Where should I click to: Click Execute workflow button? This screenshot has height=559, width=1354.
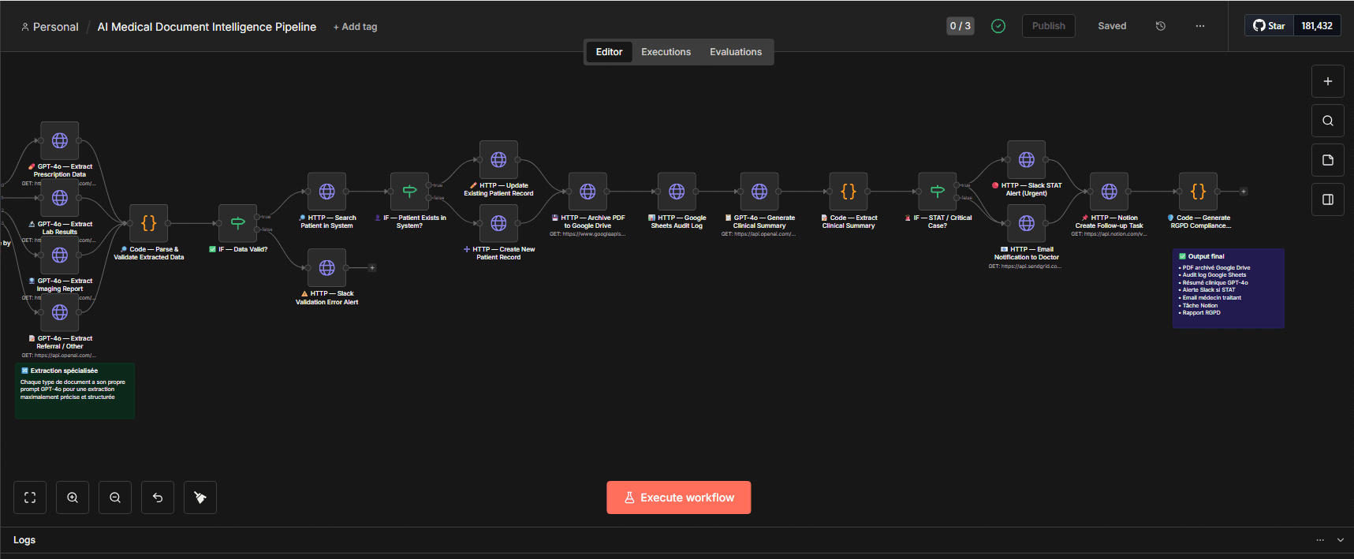pos(679,498)
